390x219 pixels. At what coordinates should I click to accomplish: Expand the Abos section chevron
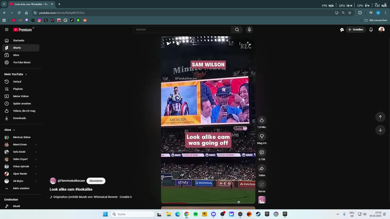pos(14,130)
